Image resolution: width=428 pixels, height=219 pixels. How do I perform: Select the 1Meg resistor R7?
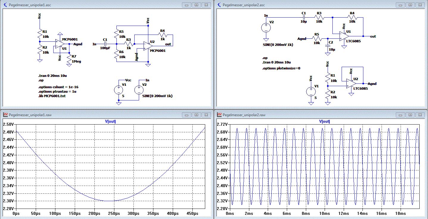pyautogui.click(x=69, y=59)
